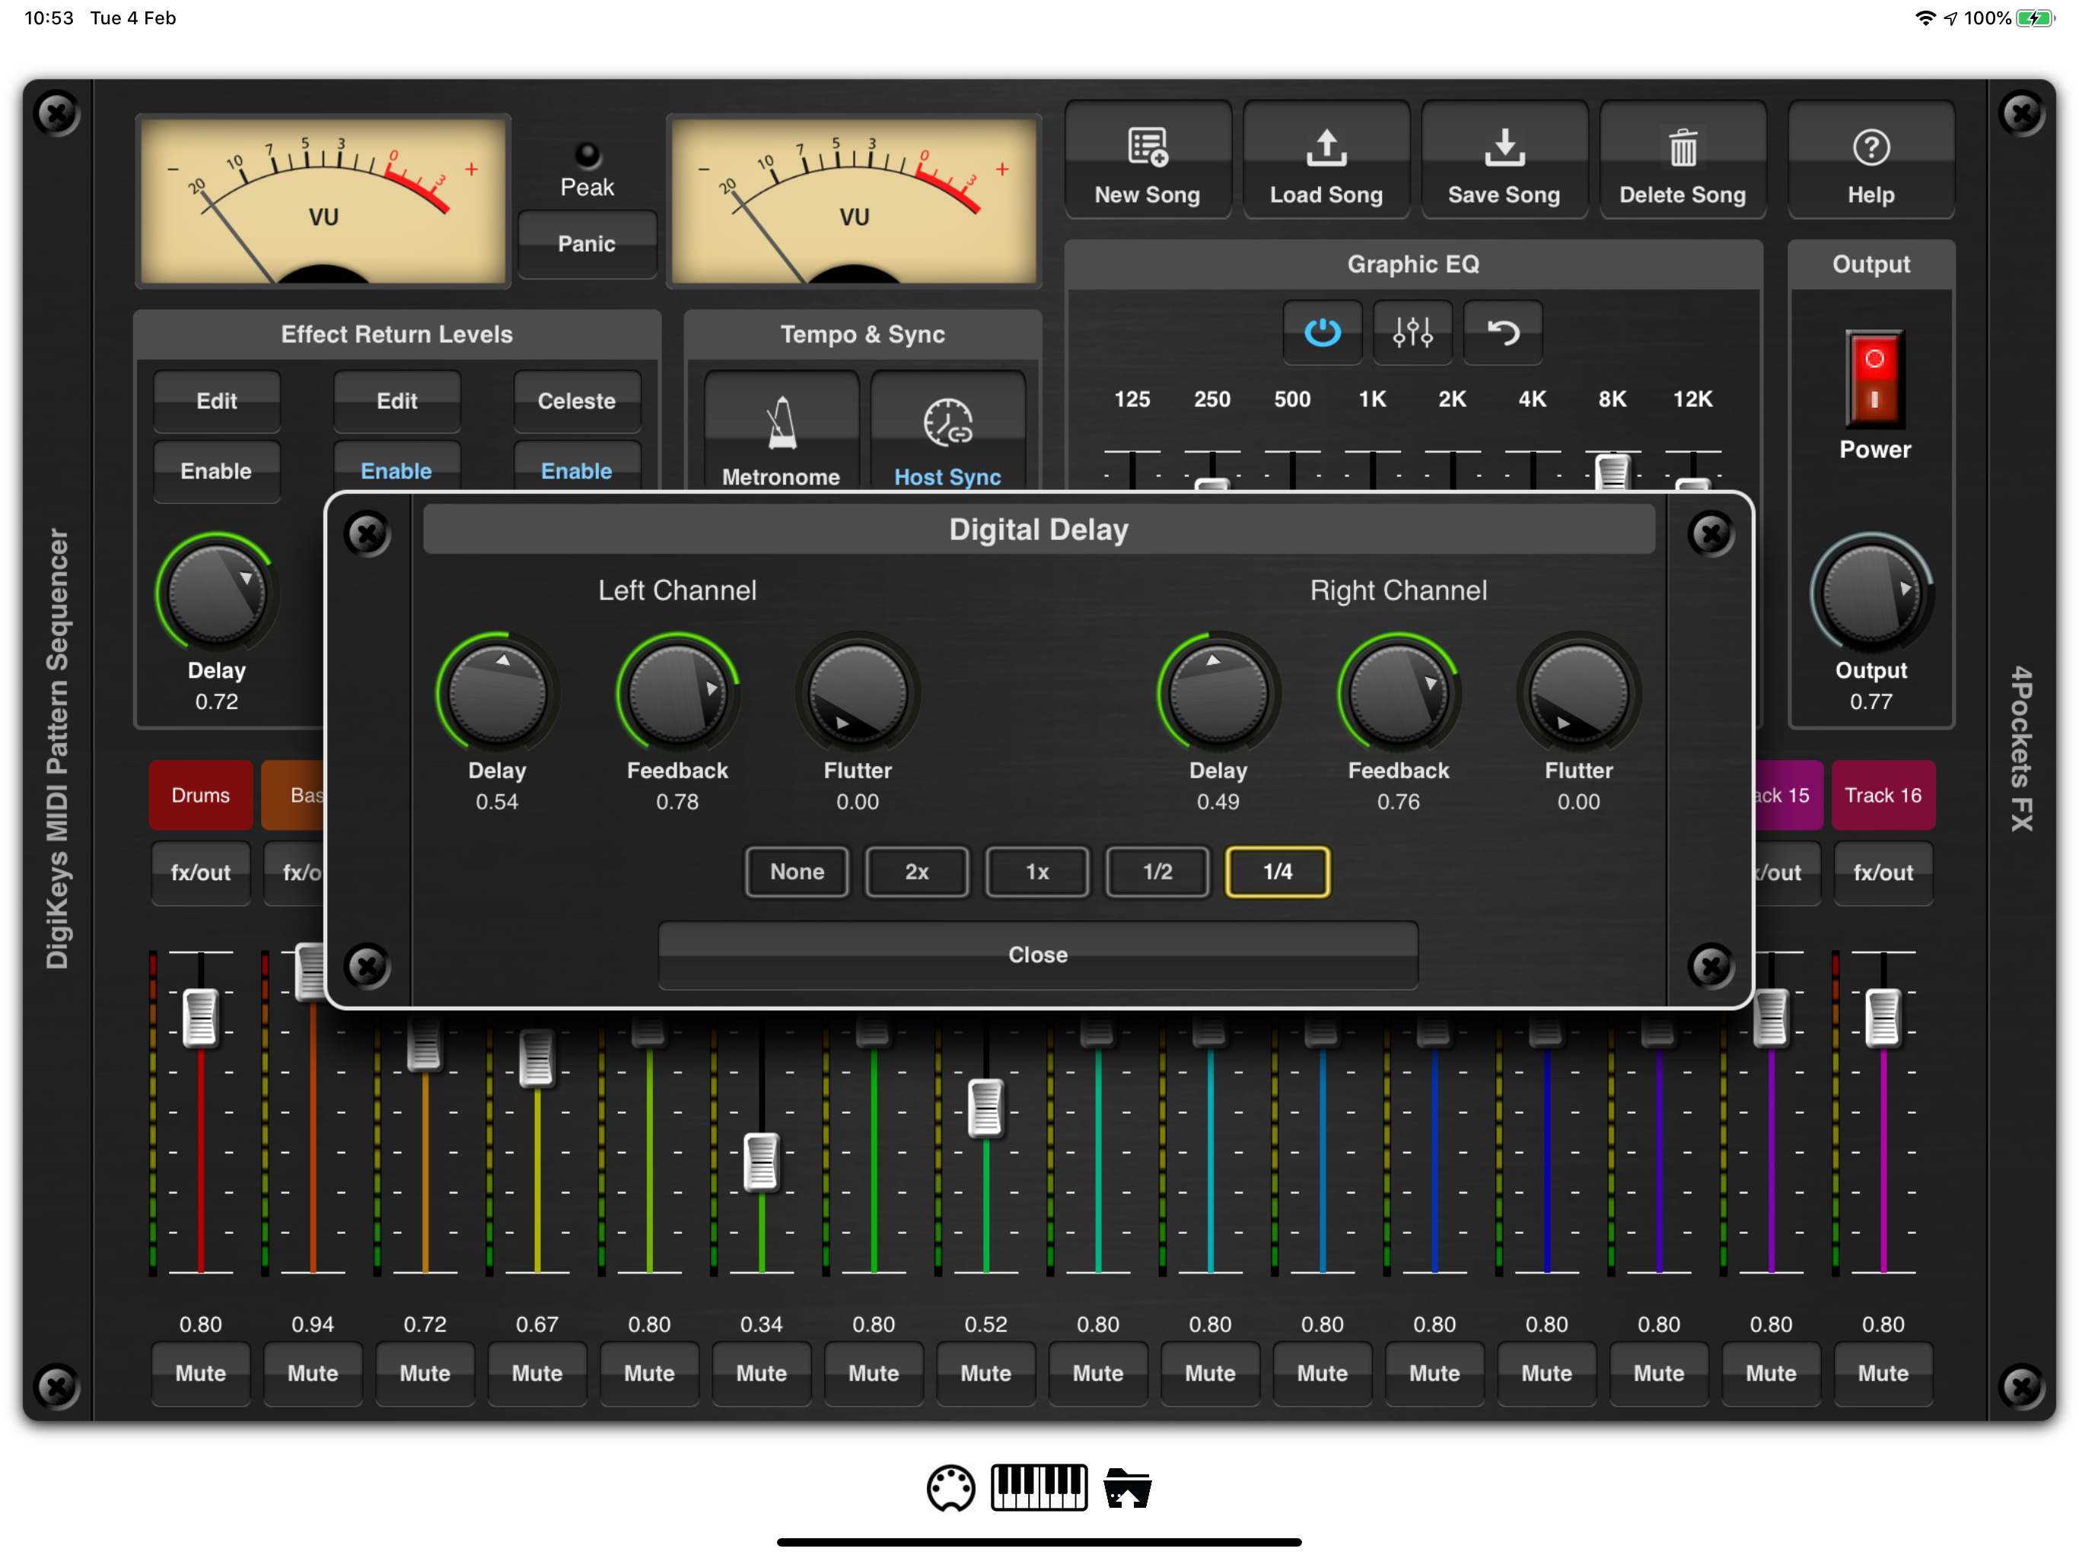The height and width of the screenshot is (1558, 2079).
Task: Select the 1/2 delay sync option
Action: (1156, 872)
